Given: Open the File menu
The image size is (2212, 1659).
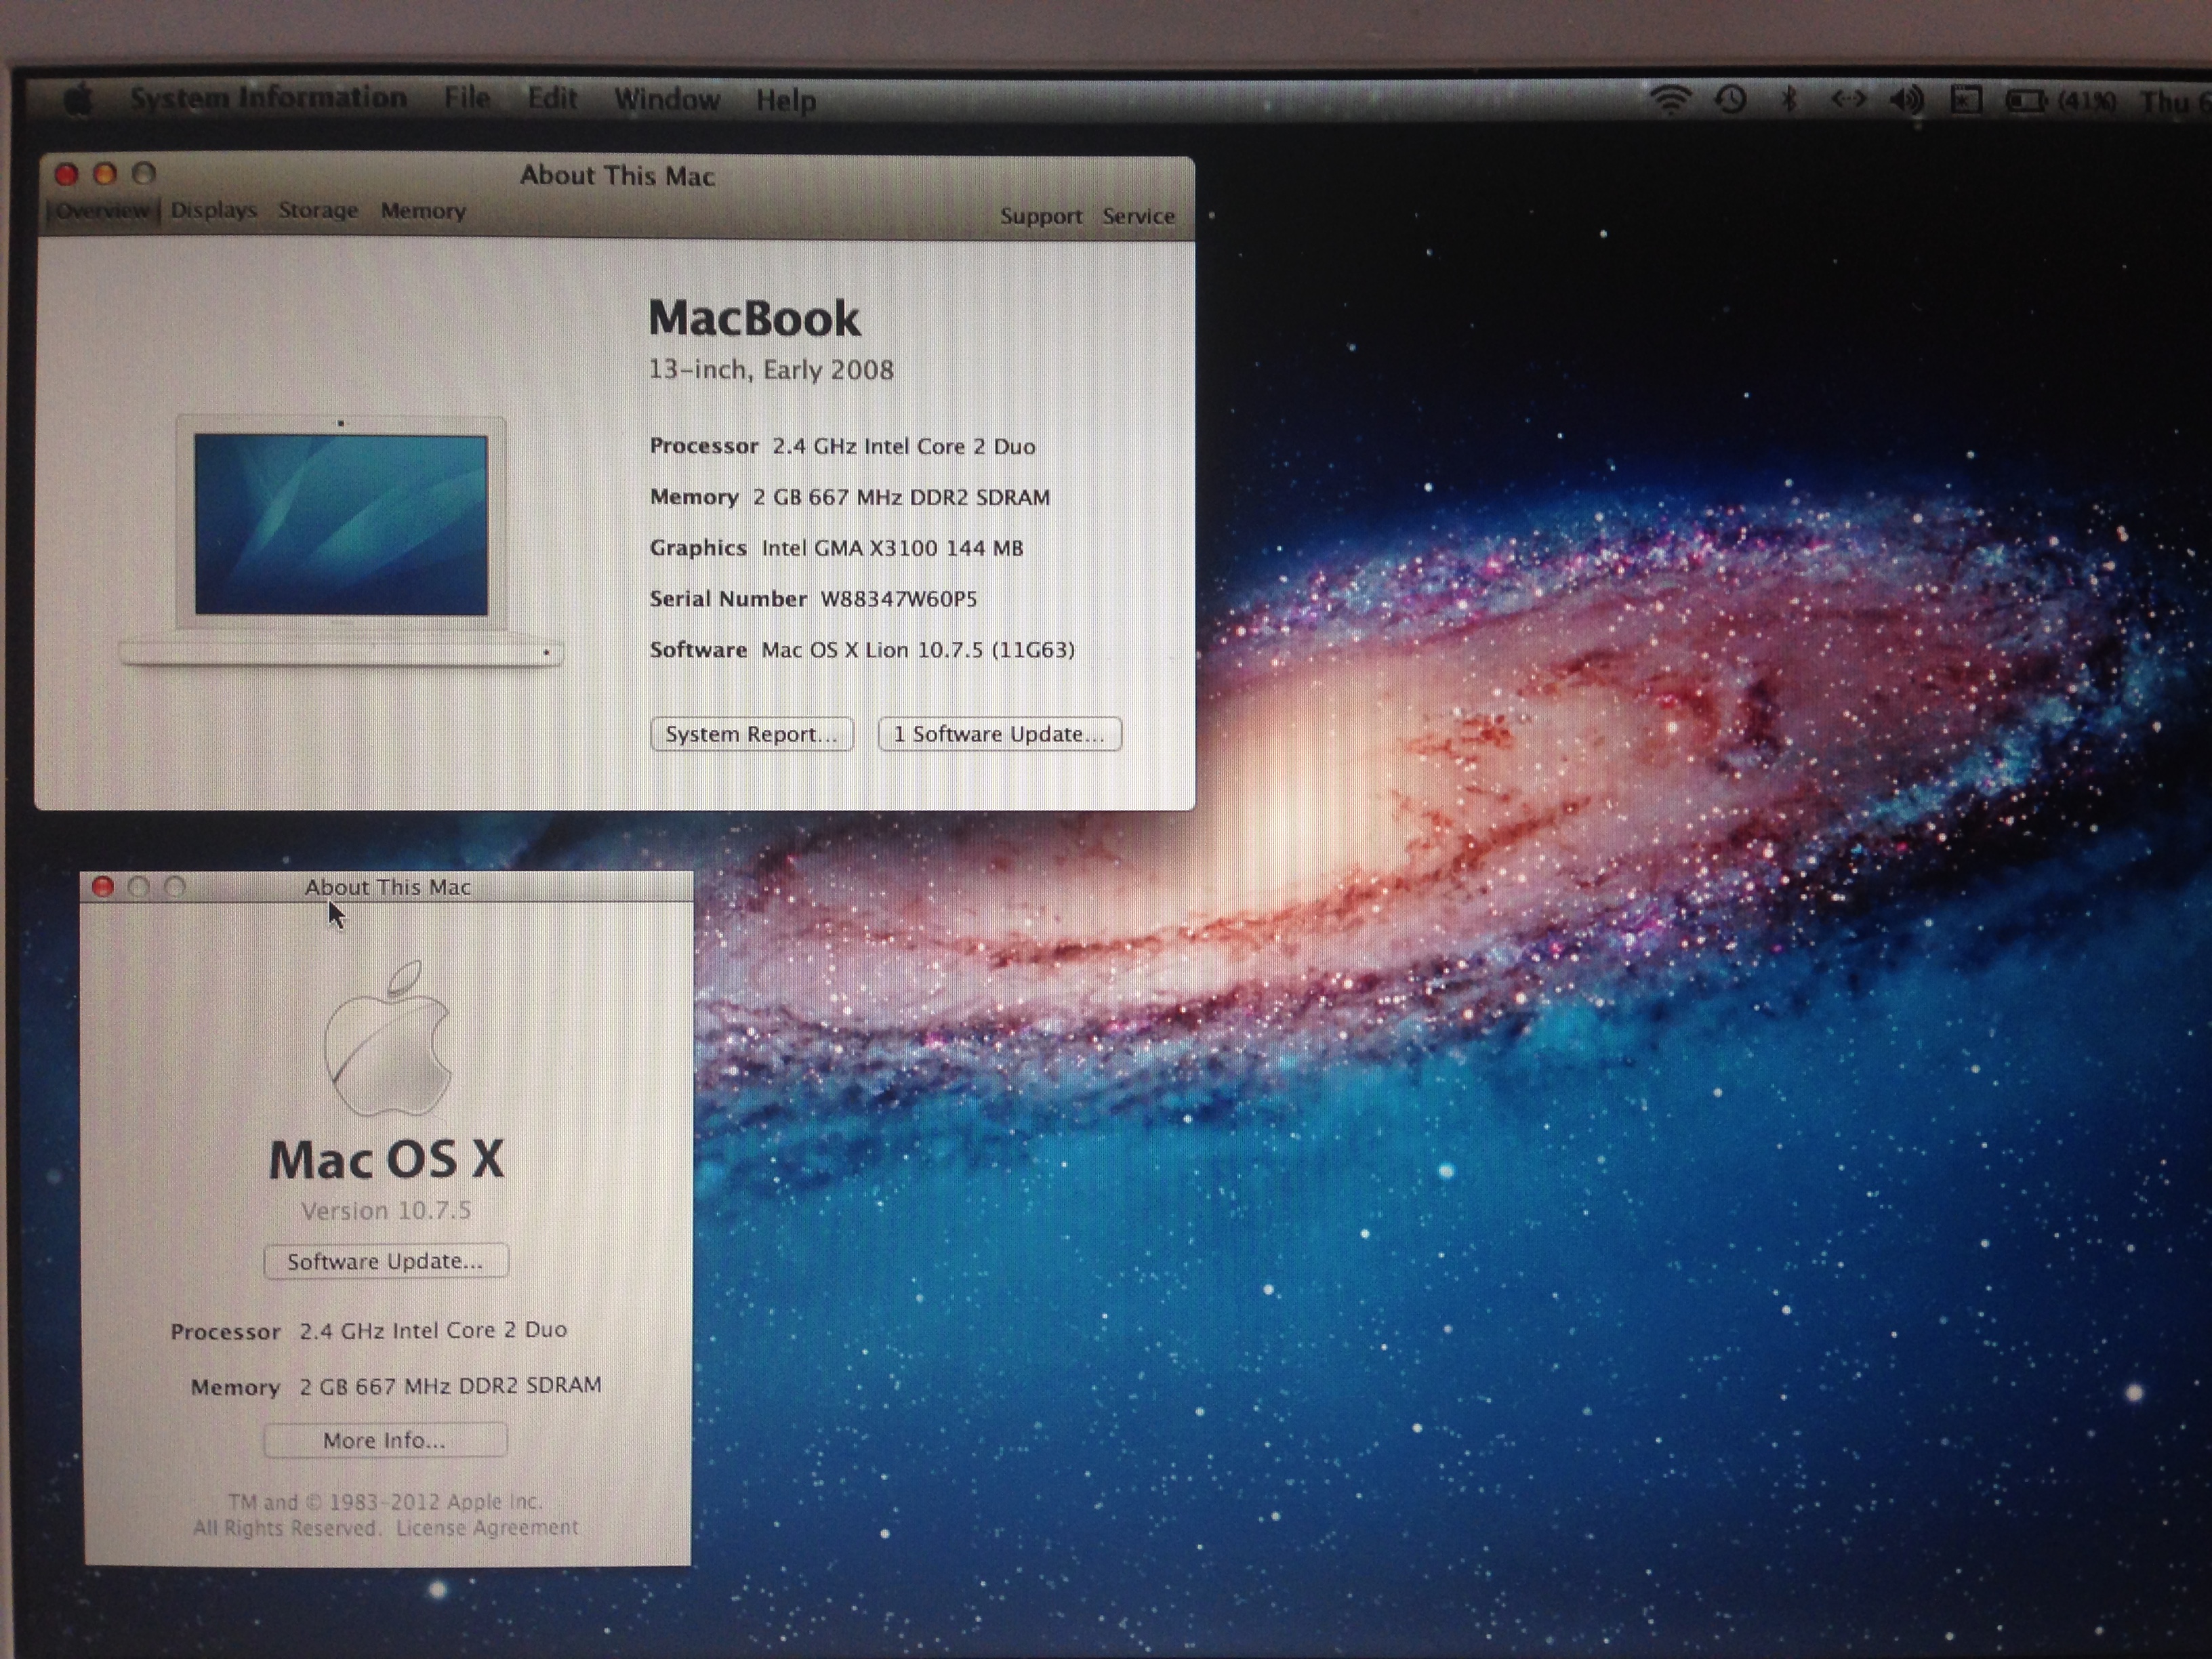Looking at the screenshot, I should click(467, 98).
